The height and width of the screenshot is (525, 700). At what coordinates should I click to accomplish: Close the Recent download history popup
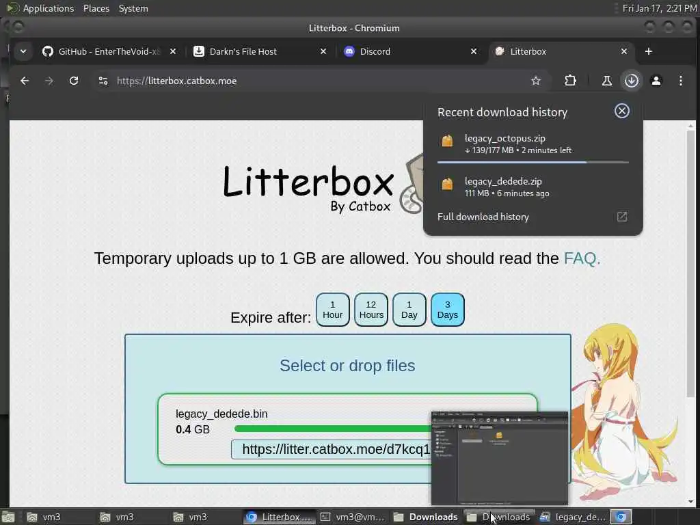pos(621,111)
